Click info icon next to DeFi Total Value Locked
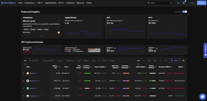This screenshot has width=207, height=101. coord(122,21)
